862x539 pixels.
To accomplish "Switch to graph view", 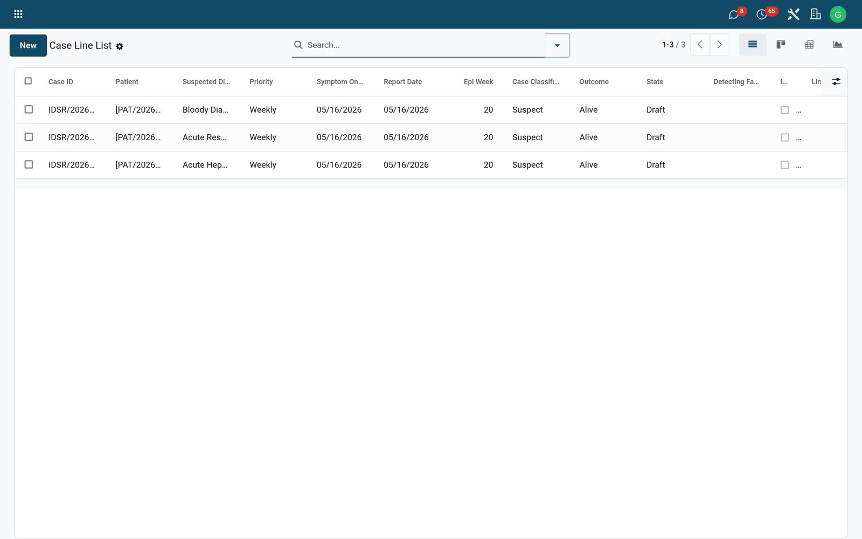I will click(837, 45).
